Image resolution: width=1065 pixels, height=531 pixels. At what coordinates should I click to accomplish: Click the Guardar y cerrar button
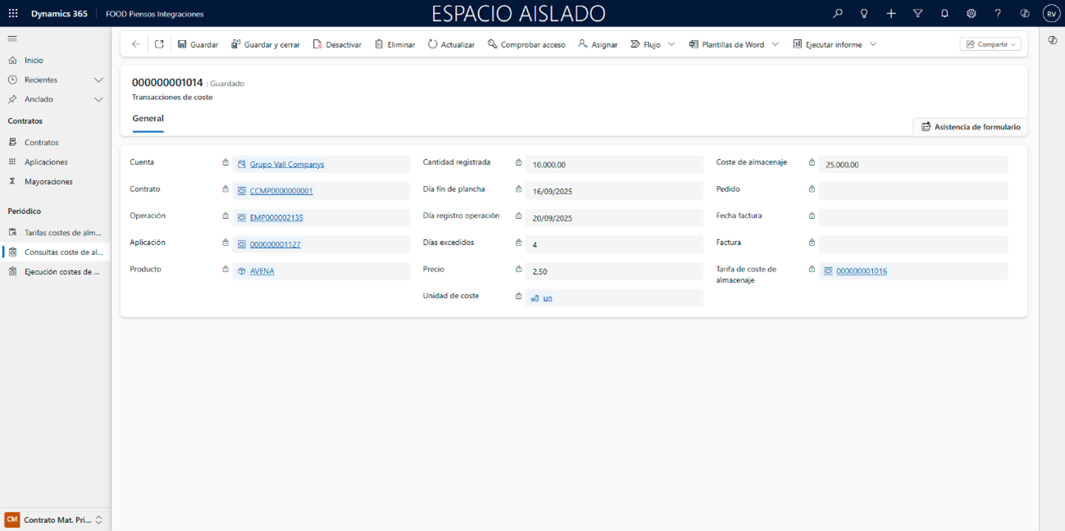(x=265, y=44)
